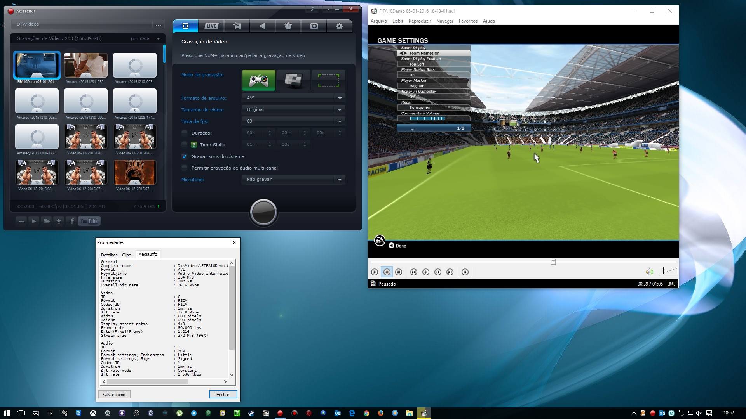The image size is (746, 419).
Task: Click the Time-Shift help question icon
Action: click(194, 145)
